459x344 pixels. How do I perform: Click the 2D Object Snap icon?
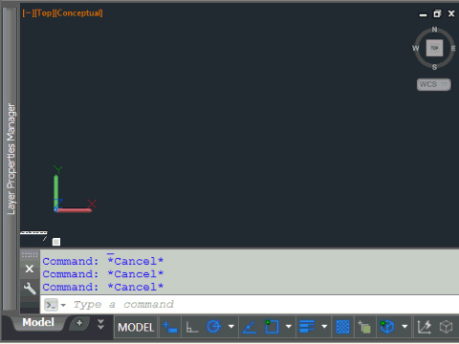click(272, 327)
